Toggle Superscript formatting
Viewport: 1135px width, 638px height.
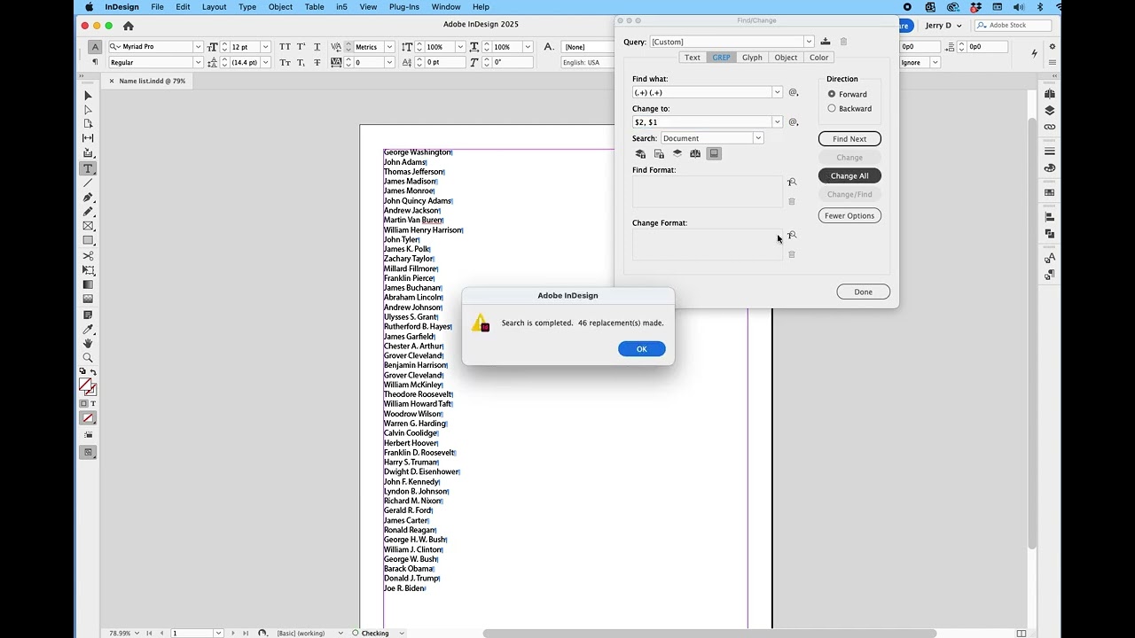point(301,47)
